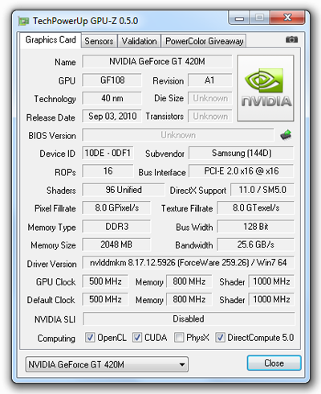
Task: Open the GPU selection dropdown
Action: 107,364
